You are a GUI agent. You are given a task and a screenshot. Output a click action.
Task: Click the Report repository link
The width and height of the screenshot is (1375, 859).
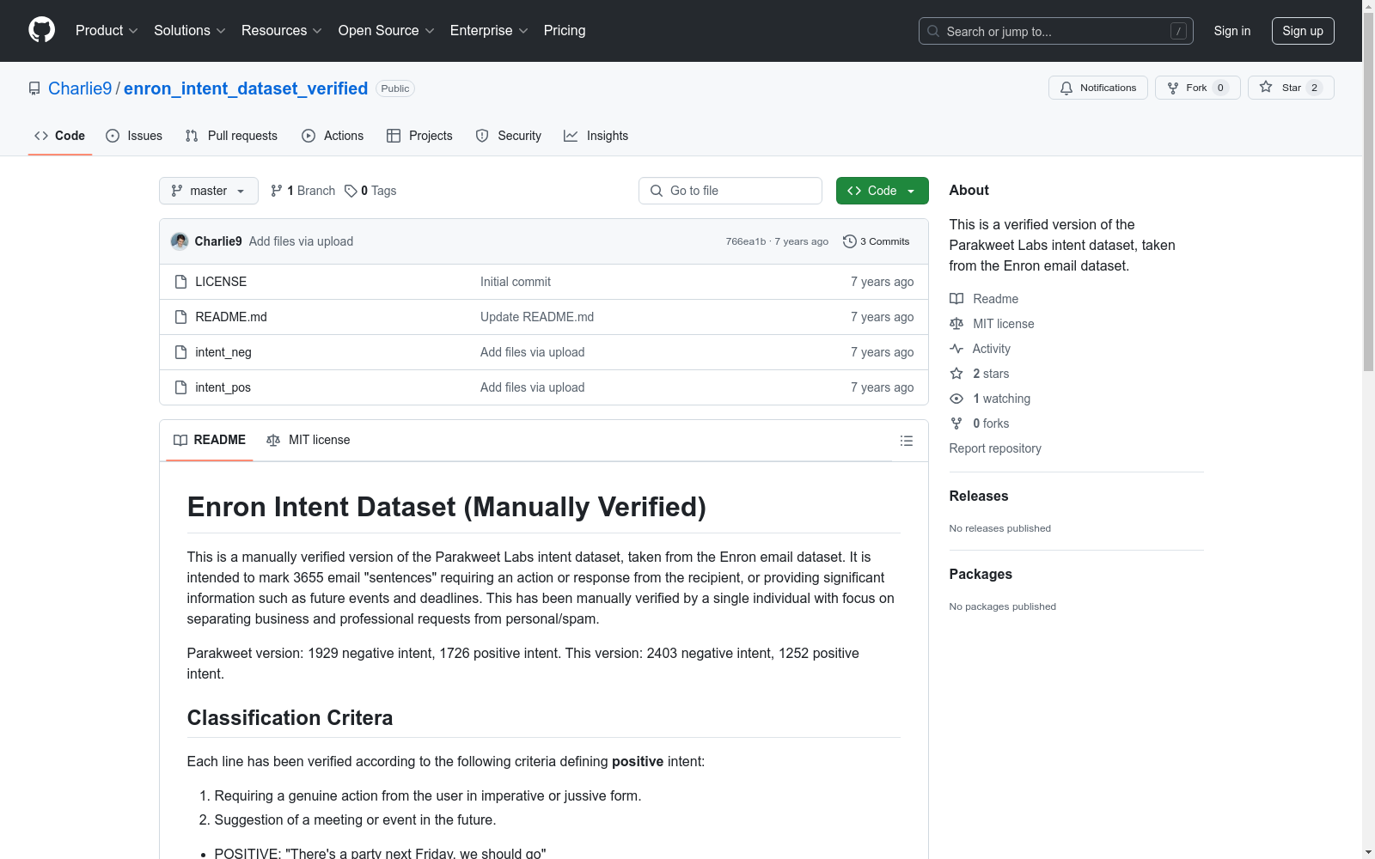(x=995, y=448)
